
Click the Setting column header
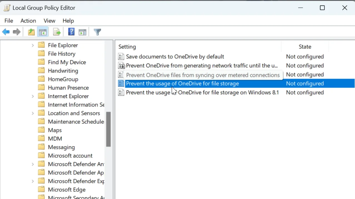coord(127,47)
